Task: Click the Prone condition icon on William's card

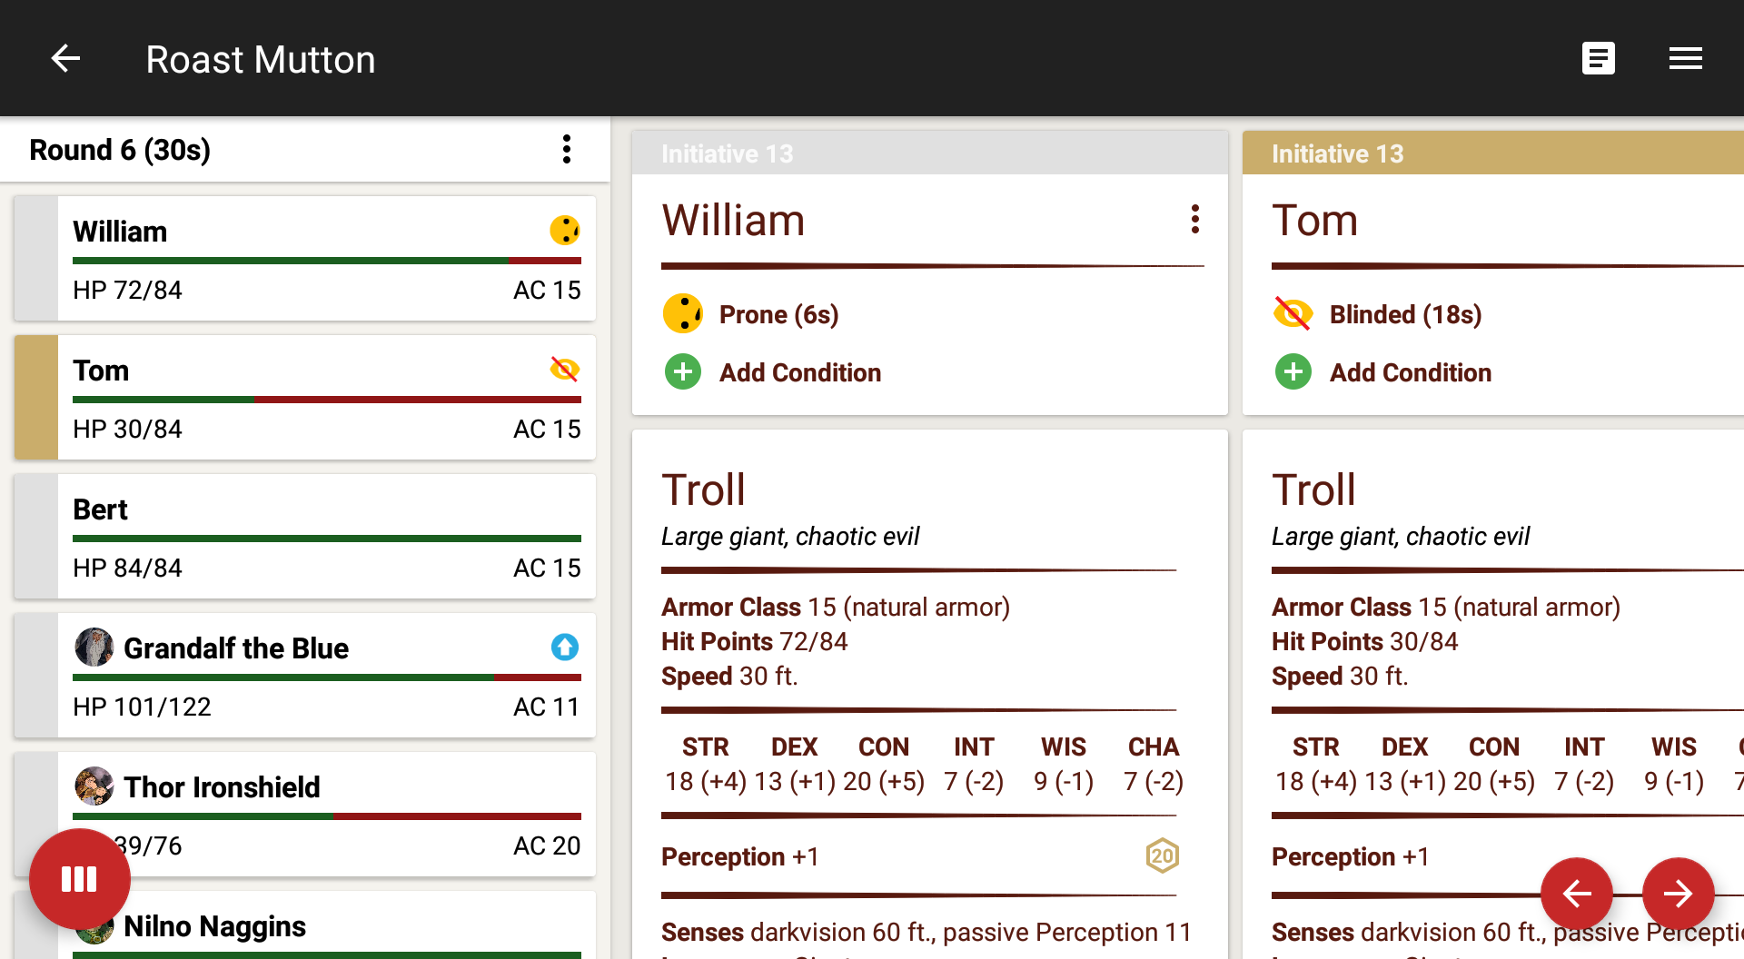Action: pos(682,314)
